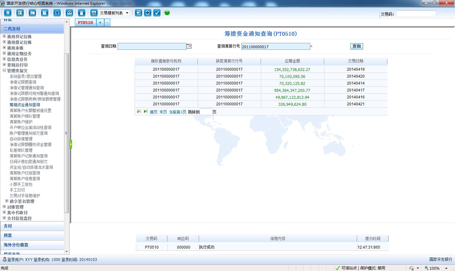The image size is (455, 271).
Task: Collapse the 管理类报文 tree node
Action: coord(4,70)
